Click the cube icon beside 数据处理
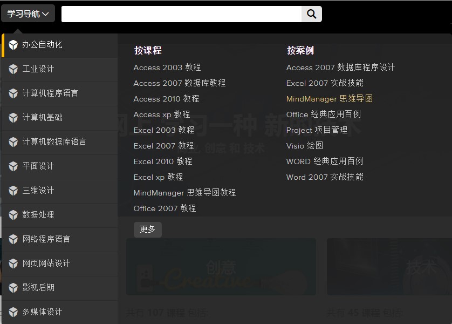Image resolution: width=452 pixels, height=324 pixels. (13, 215)
